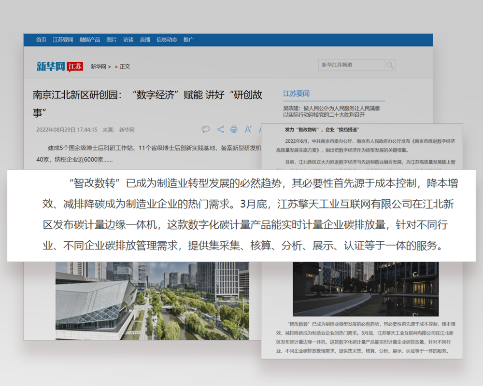This screenshot has height=386, width=483.
Task: Open the 访谈 navigation item
Action: [x=128, y=40]
